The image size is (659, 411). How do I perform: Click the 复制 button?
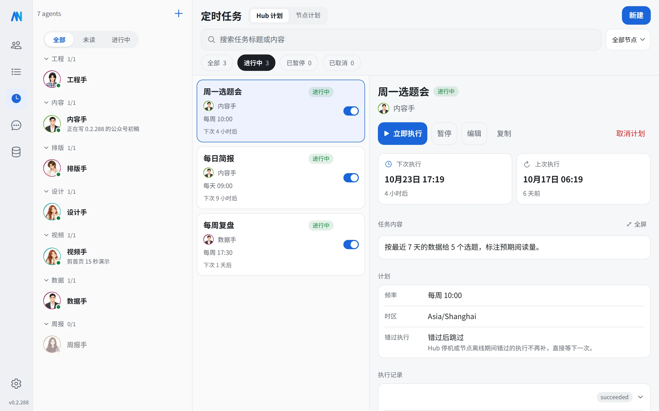point(504,134)
